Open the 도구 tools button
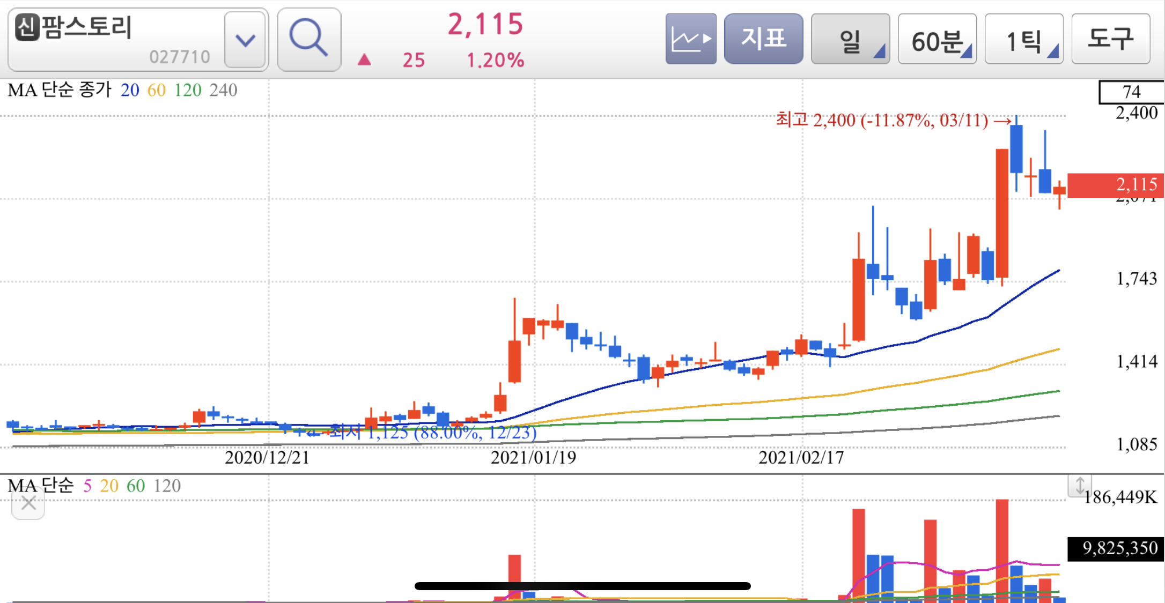The height and width of the screenshot is (603, 1165). 1111,39
